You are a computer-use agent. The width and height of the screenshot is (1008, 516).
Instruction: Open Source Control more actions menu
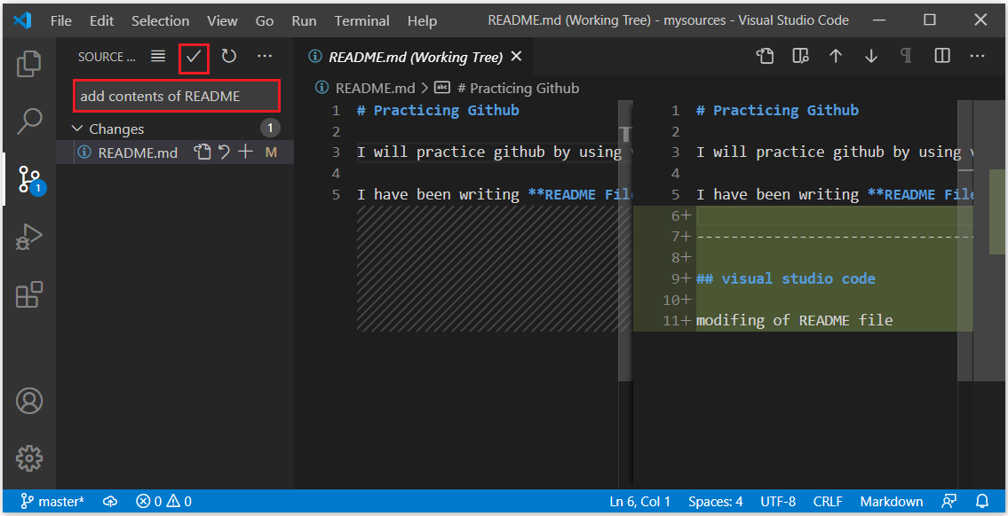[x=265, y=57]
